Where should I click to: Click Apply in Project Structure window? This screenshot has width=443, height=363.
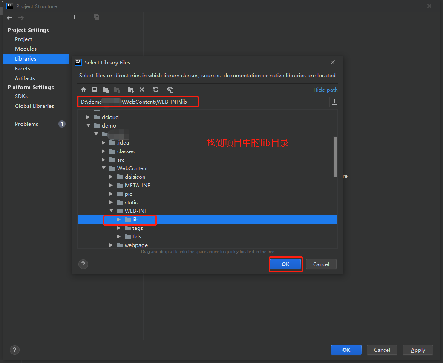coord(418,350)
